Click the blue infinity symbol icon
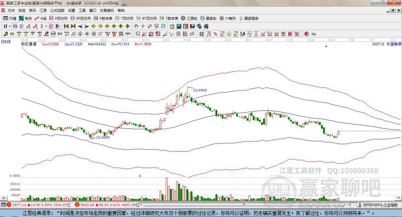The image size is (402, 217). click(x=314, y=34)
